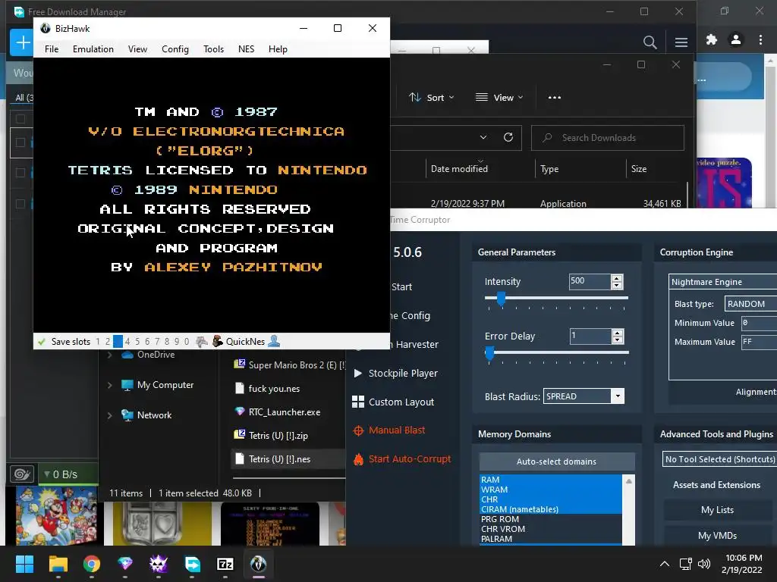Show hidden icons in system tray

pyautogui.click(x=665, y=564)
